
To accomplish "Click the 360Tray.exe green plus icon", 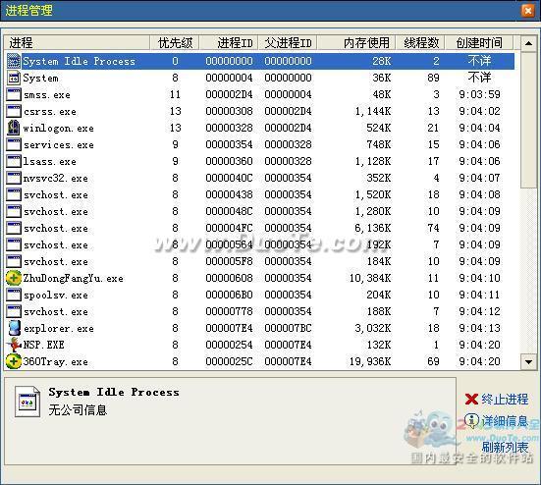I will point(14,361).
